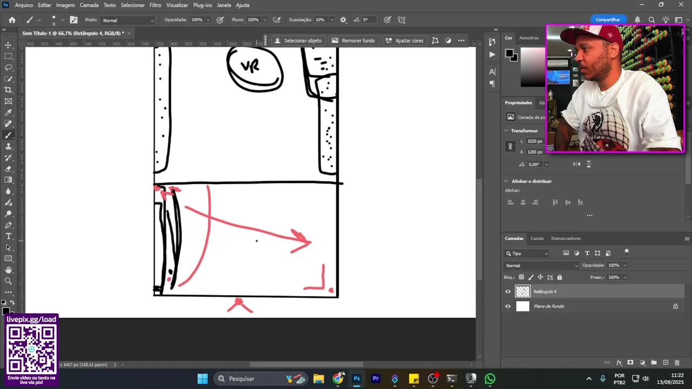The width and height of the screenshot is (692, 389).
Task: Select the Pen tool
Action: (x=8, y=225)
